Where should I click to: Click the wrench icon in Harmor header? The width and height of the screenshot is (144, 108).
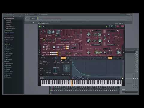point(44,26)
